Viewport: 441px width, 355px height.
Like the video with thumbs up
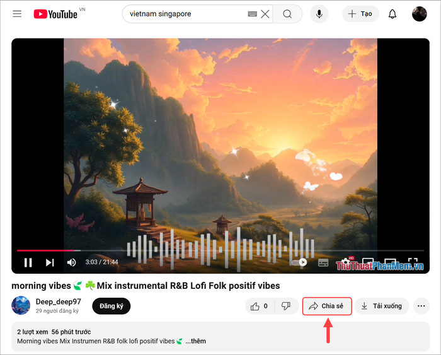[259, 306]
